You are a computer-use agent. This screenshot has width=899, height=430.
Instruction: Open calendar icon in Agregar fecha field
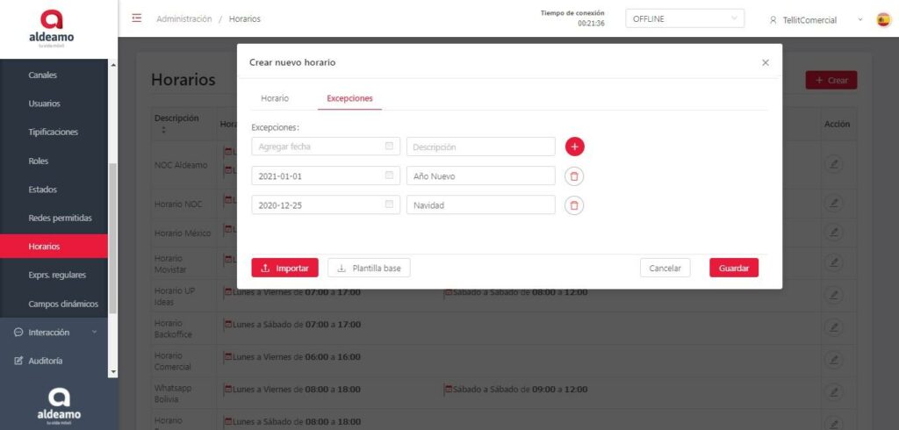pyautogui.click(x=389, y=147)
